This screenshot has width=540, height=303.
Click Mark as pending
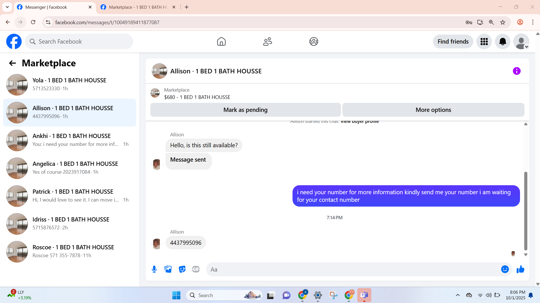coord(246,110)
